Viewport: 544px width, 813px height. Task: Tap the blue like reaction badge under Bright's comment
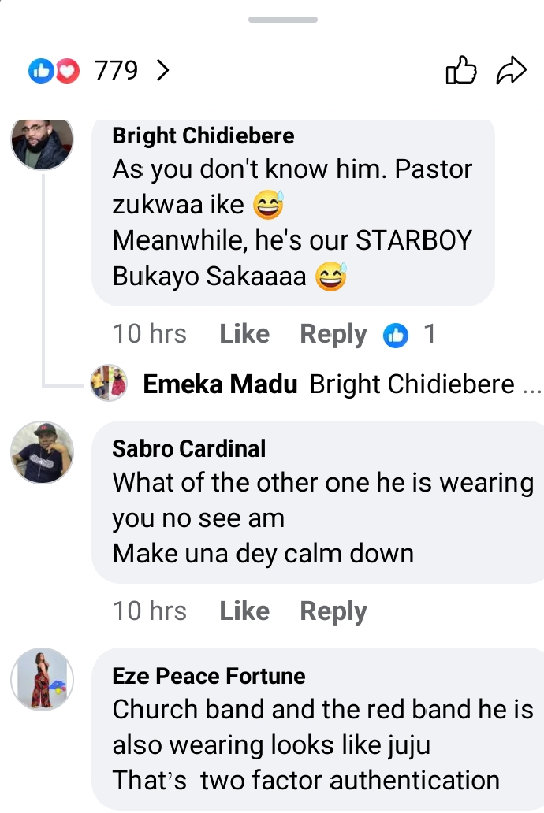396,335
